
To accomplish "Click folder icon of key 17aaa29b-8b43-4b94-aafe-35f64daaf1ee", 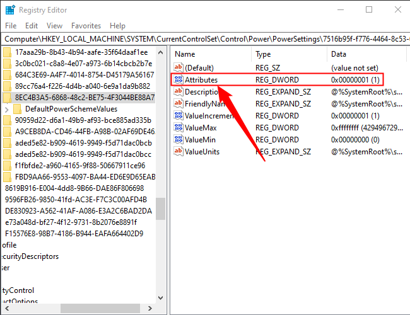I will pyautogui.click(x=8, y=52).
